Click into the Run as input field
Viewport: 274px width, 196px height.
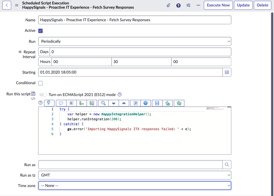pyautogui.click(x=130, y=165)
